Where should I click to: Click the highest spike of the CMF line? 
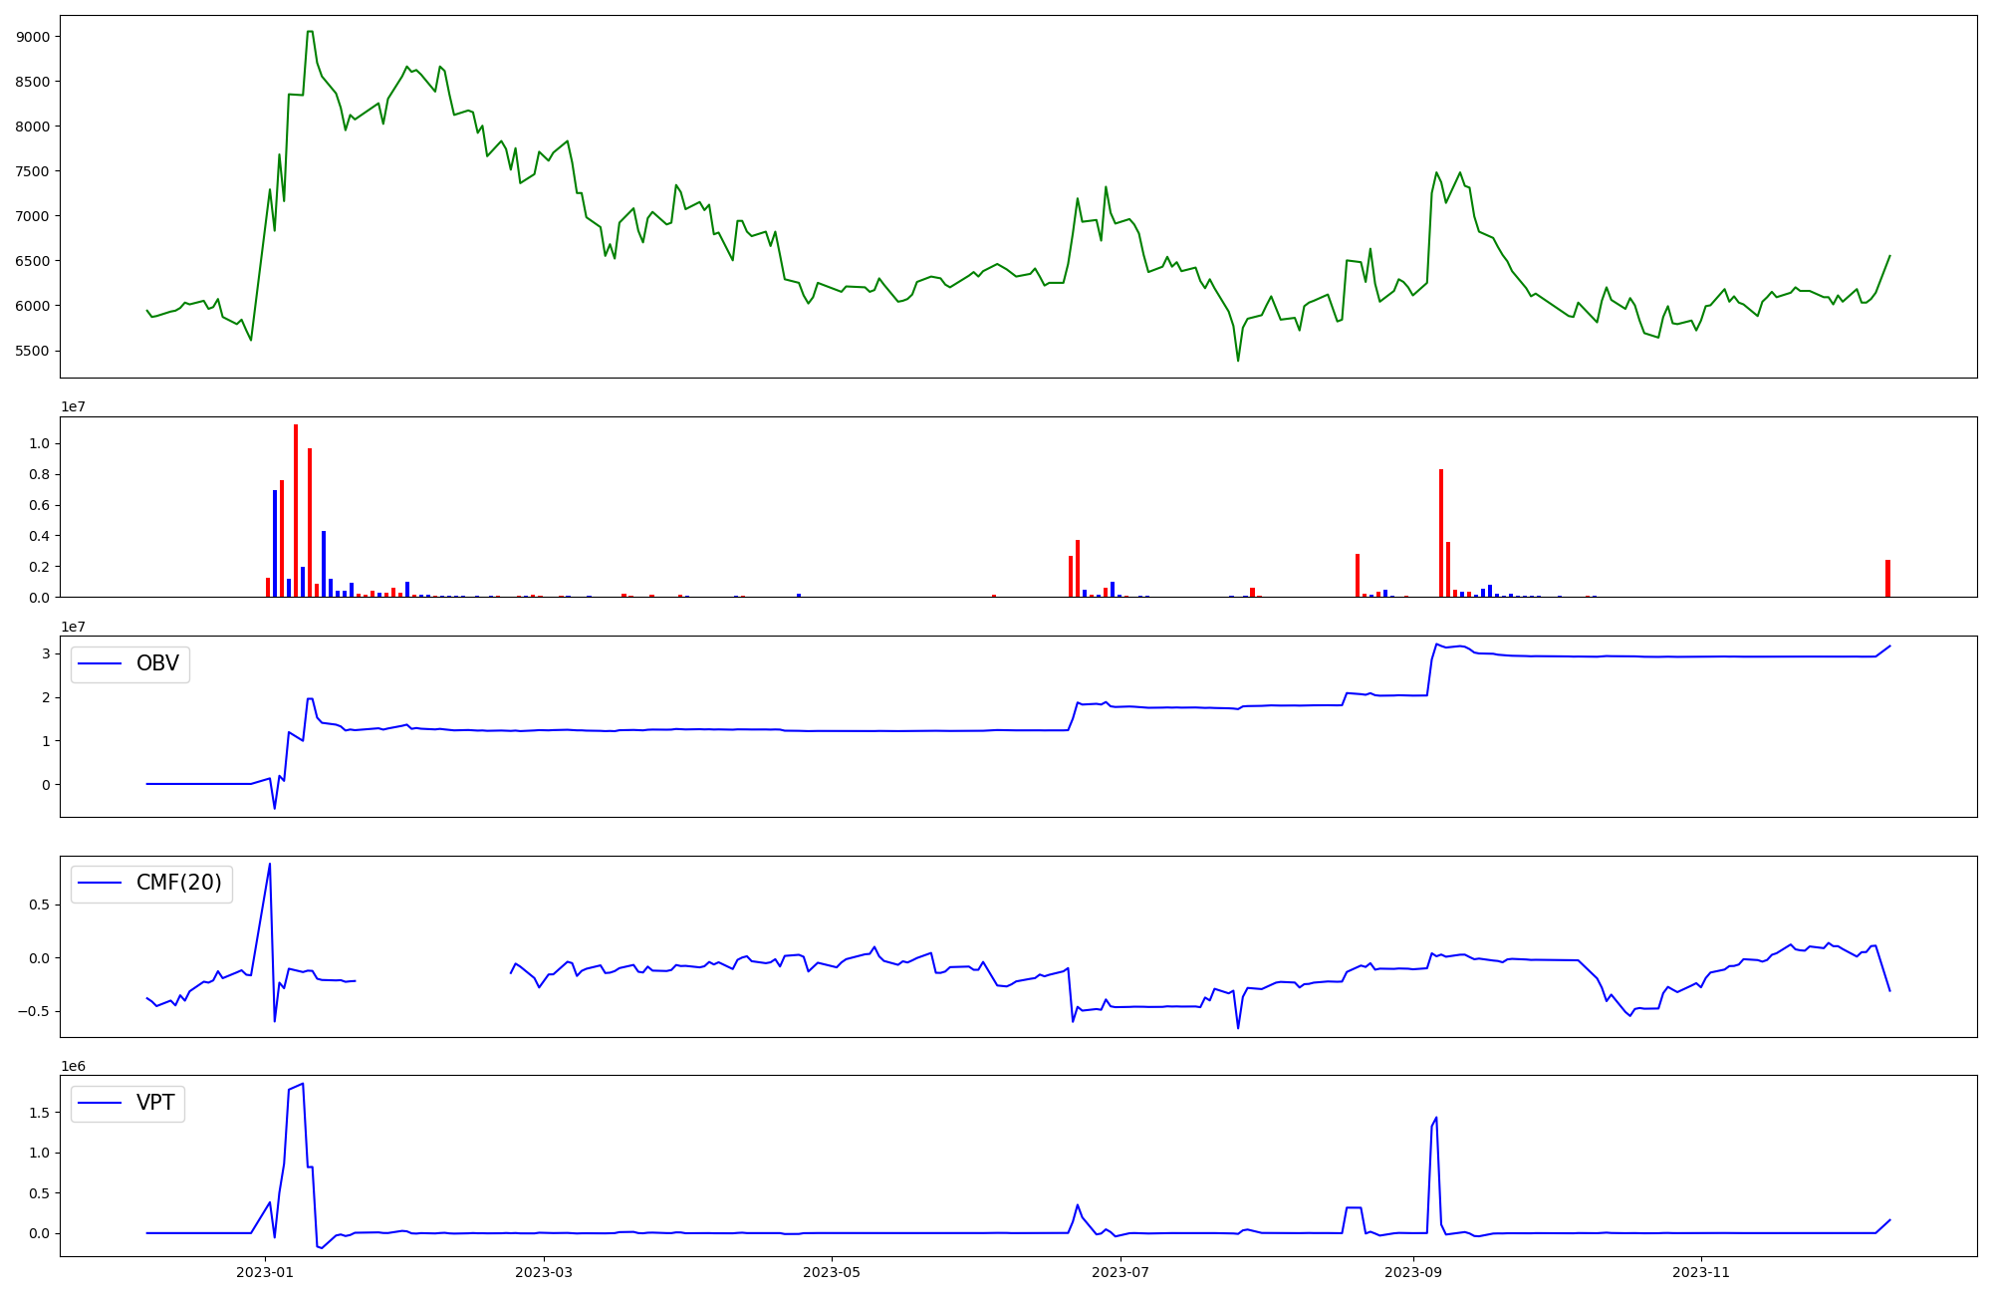pos(270,865)
